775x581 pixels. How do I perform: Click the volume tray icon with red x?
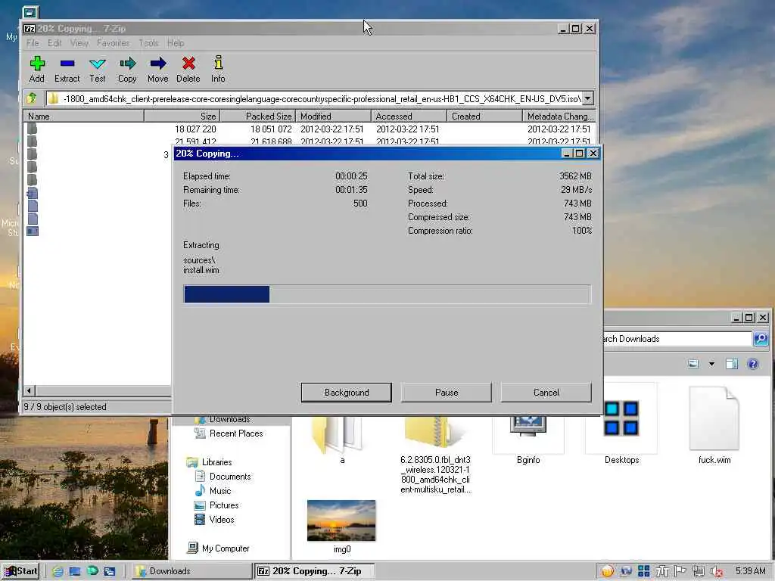(x=717, y=571)
